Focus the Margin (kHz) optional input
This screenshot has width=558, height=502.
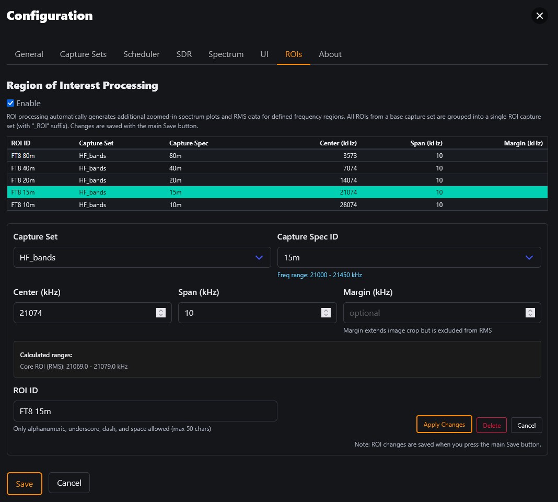click(433, 313)
